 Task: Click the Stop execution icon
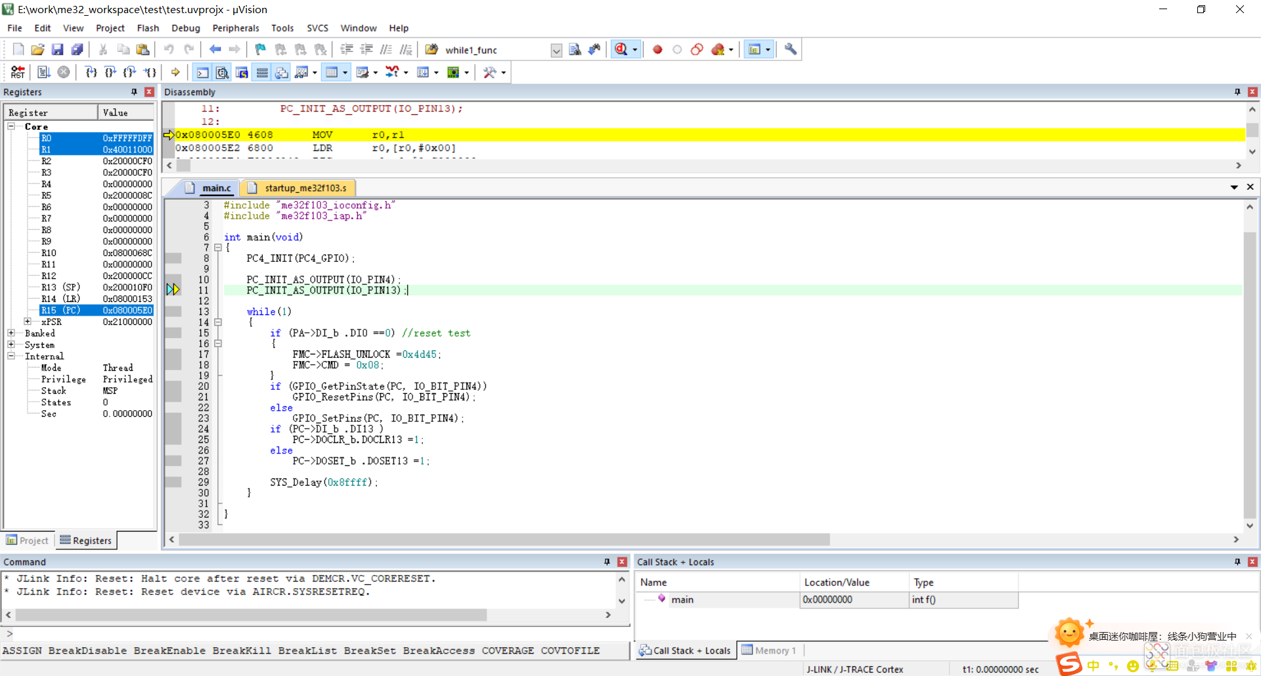64,72
